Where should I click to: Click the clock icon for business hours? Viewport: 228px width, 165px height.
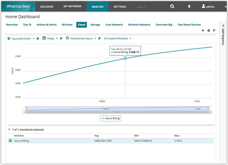click(x=67, y=38)
